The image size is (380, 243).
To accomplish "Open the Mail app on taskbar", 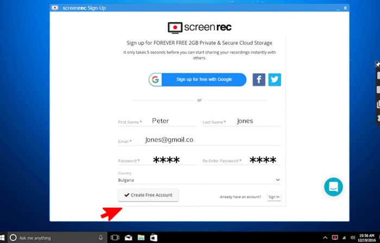I will 129,238.
